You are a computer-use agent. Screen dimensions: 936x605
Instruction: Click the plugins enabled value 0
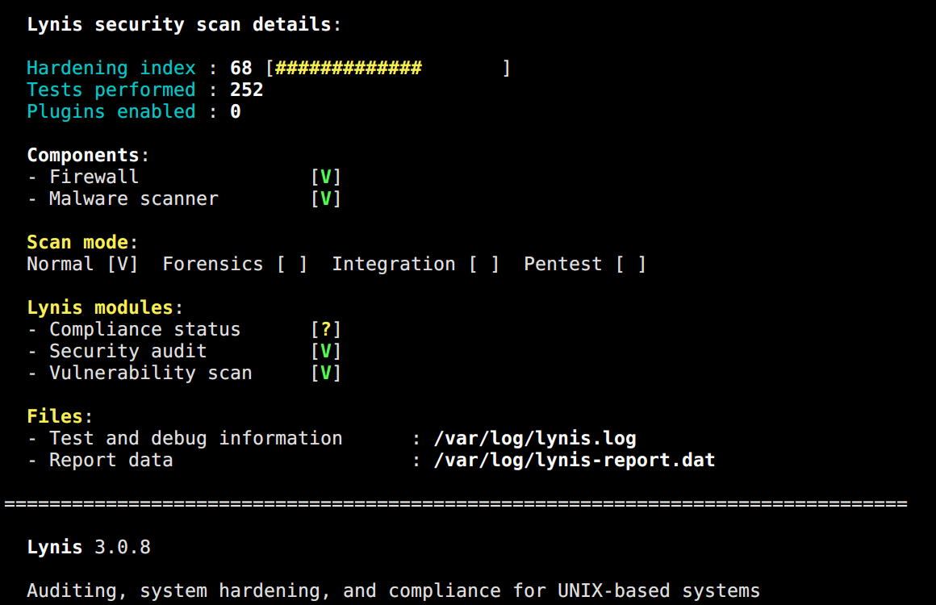click(x=236, y=111)
